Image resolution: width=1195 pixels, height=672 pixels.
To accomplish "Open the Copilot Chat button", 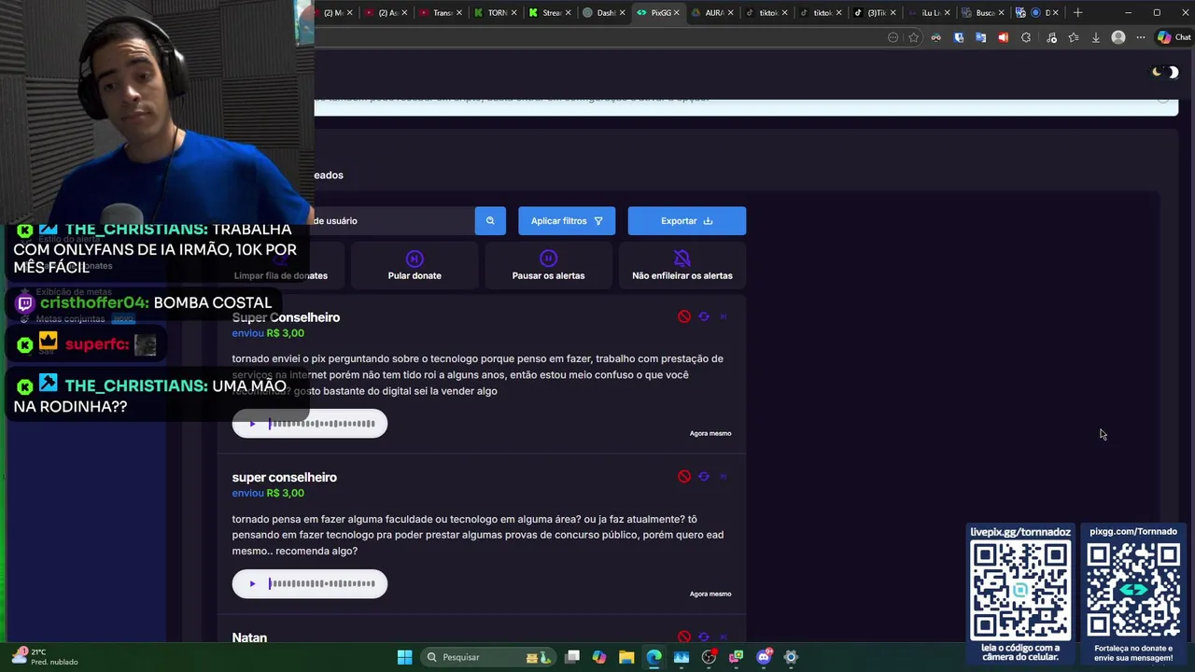I will pyautogui.click(x=1173, y=37).
